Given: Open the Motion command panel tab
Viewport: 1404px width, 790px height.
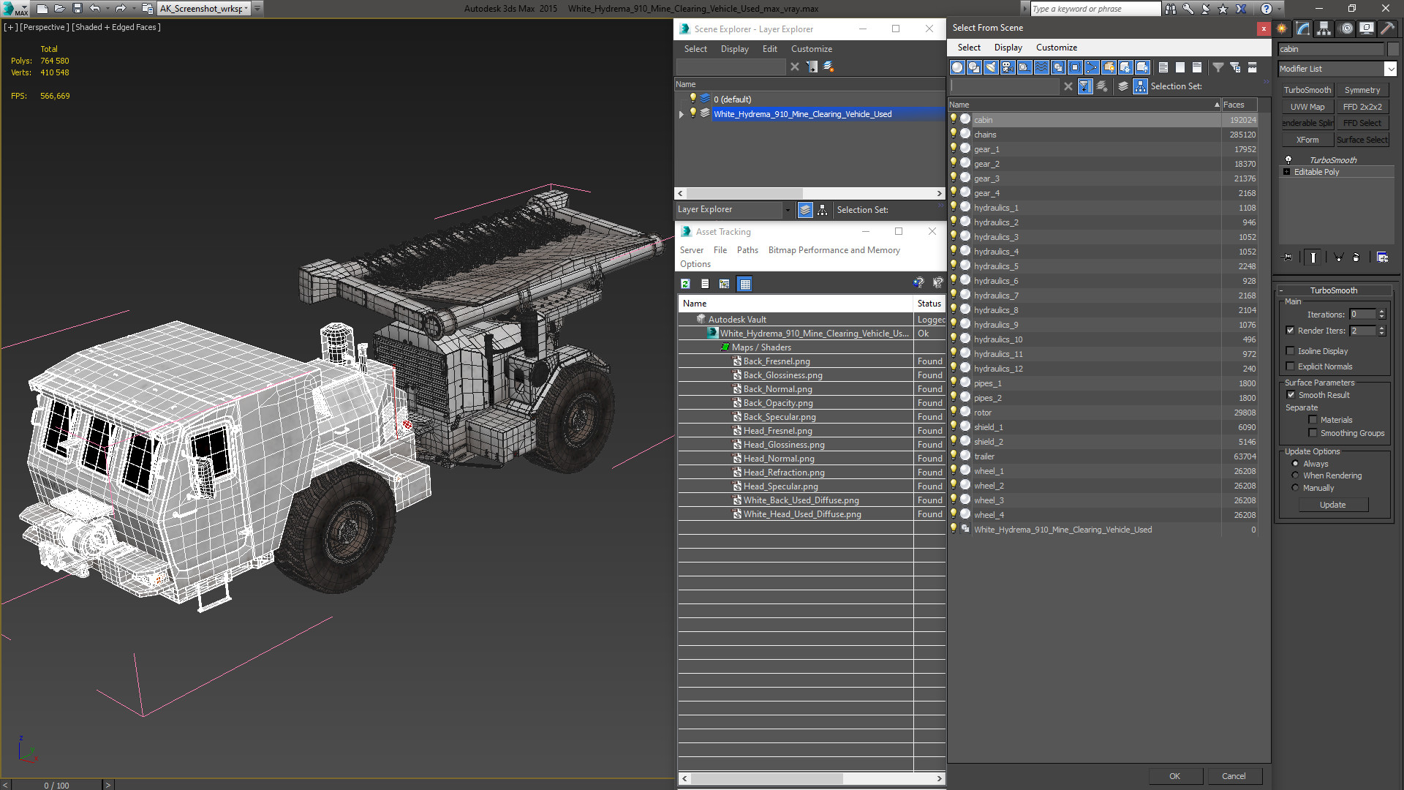Looking at the screenshot, I should point(1346,29).
